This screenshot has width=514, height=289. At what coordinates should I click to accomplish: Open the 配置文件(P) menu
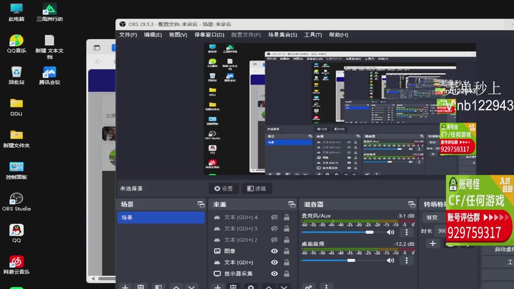coord(246,35)
